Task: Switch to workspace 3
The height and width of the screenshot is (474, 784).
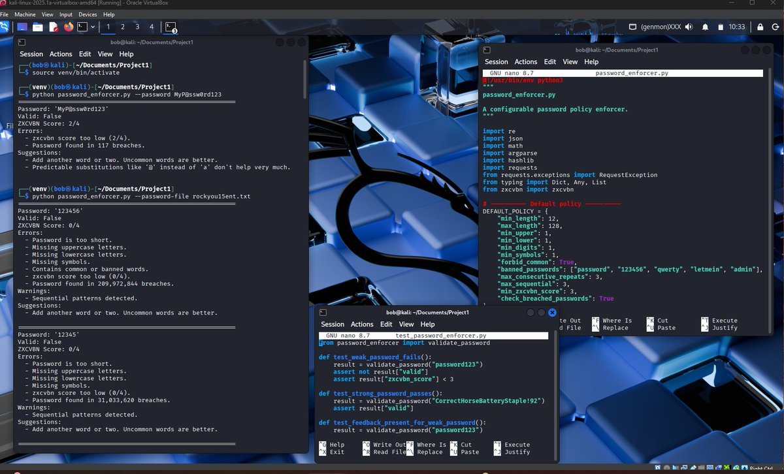Action: (x=137, y=27)
